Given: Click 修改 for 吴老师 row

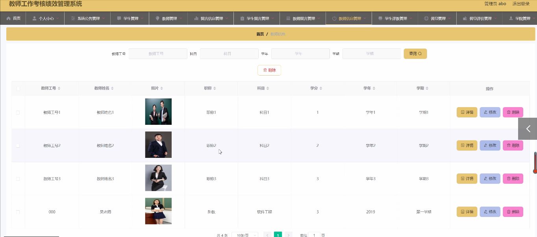Looking at the screenshot, I should click(x=490, y=211).
